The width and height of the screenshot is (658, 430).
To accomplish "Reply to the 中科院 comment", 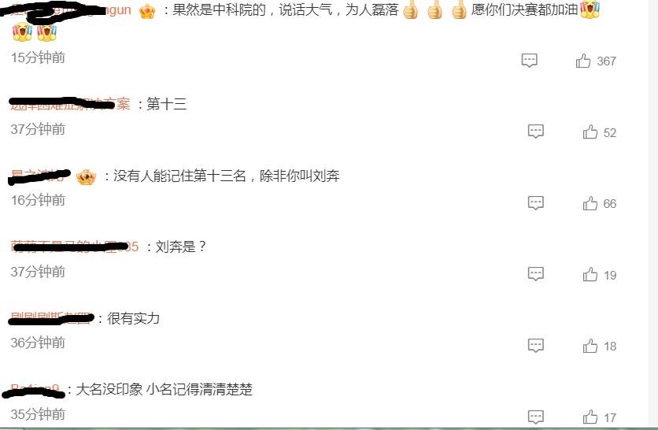I will [x=529, y=60].
